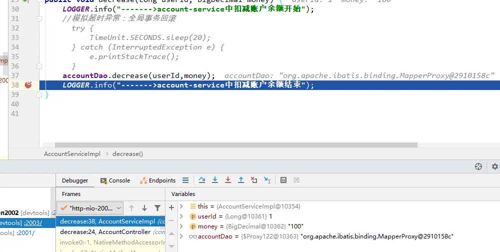Screen dimensions: 500x252
Task: Click the remove watch minus icon
Action: point(171,220)
